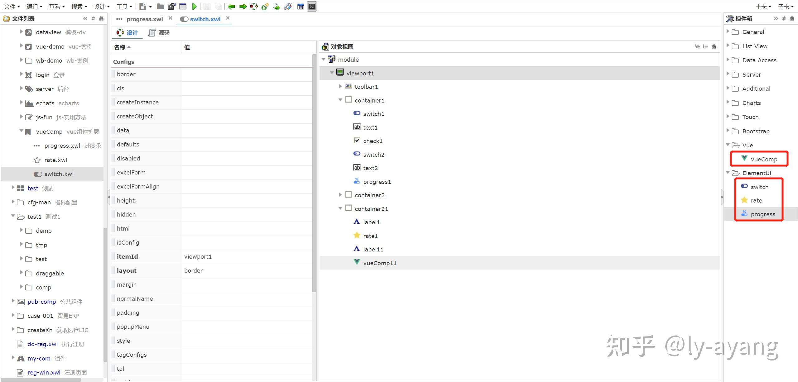The height and width of the screenshot is (382, 798).
Task: Click the switch.xwl tab icon
Action: click(184, 19)
